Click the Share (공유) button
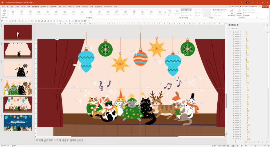The width and height of the screenshot is (270, 147). (x=265, y=7)
